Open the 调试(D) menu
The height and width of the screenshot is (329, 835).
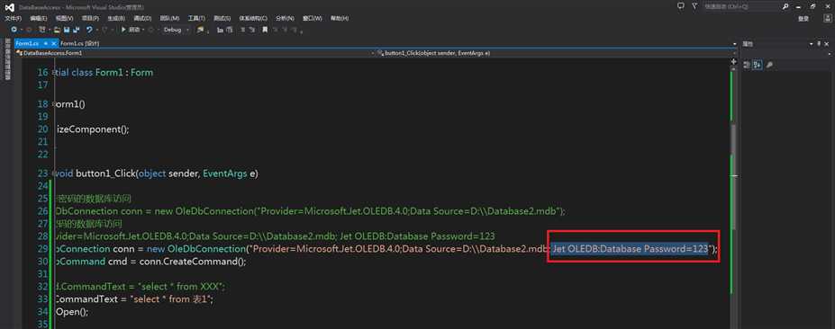coord(142,18)
